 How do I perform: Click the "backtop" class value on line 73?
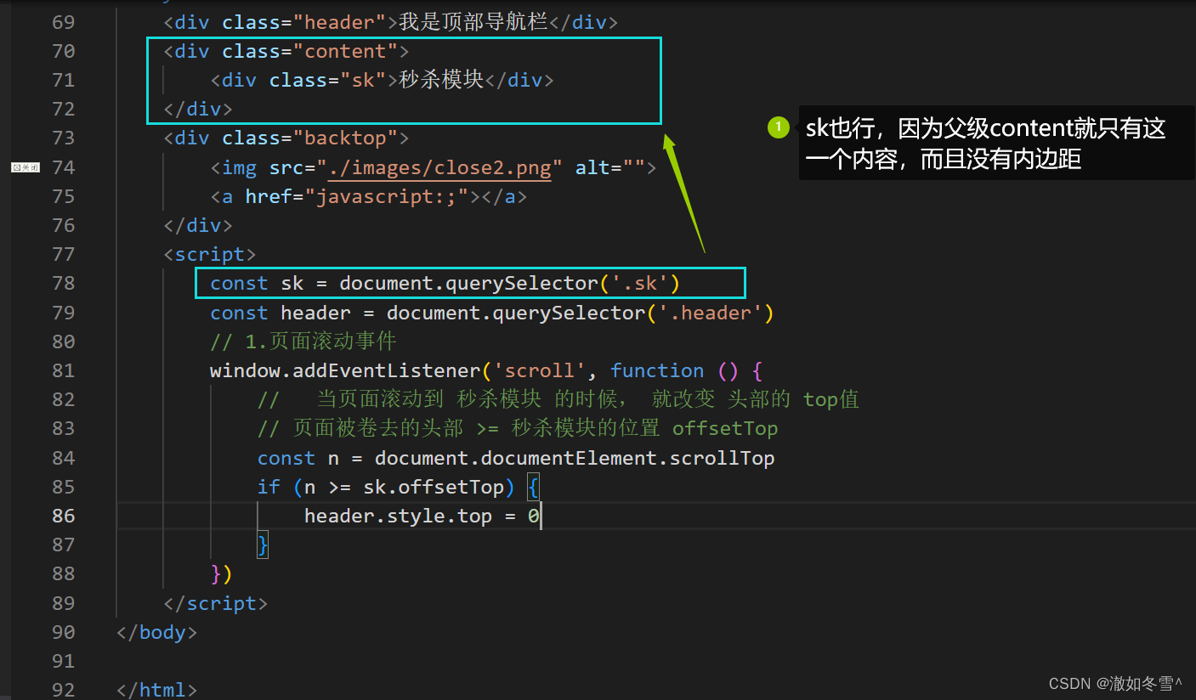[345, 138]
